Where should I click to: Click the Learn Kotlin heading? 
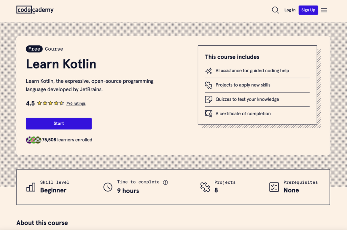click(x=61, y=64)
